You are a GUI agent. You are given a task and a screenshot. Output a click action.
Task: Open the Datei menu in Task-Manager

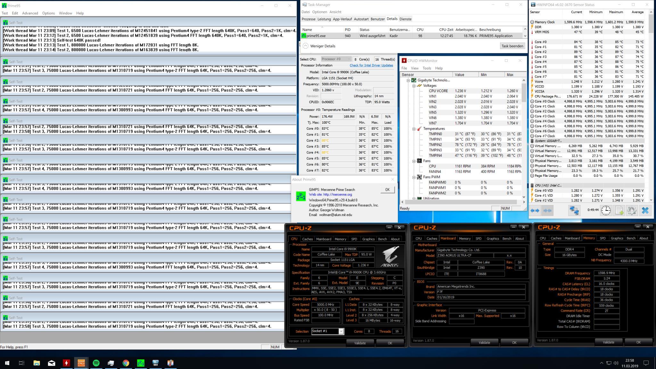pyautogui.click(x=306, y=12)
